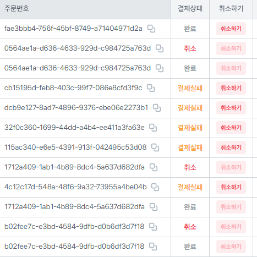The width and height of the screenshot is (257, 257).
Task: Click copy icon in the 0564ae1a row marked 취소
Action: (x=160, y=48)
